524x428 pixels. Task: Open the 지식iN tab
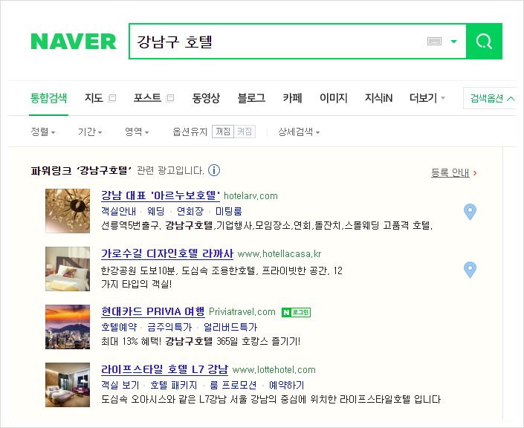378,98
